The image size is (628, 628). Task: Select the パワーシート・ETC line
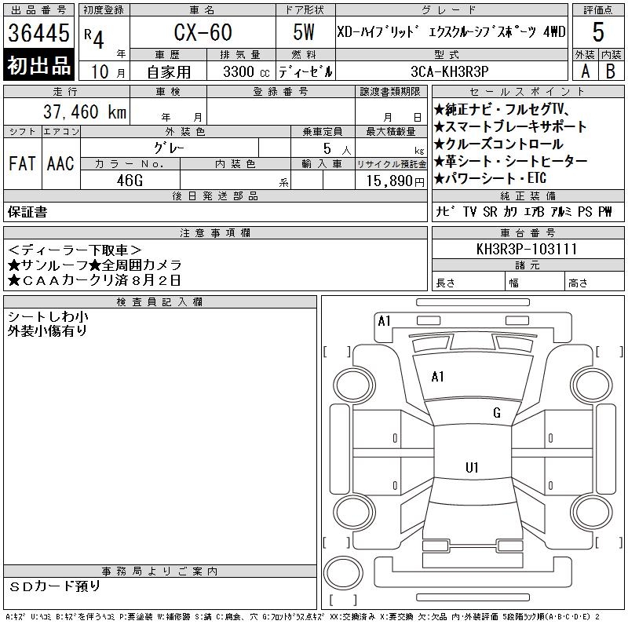[x=490, y=178]
